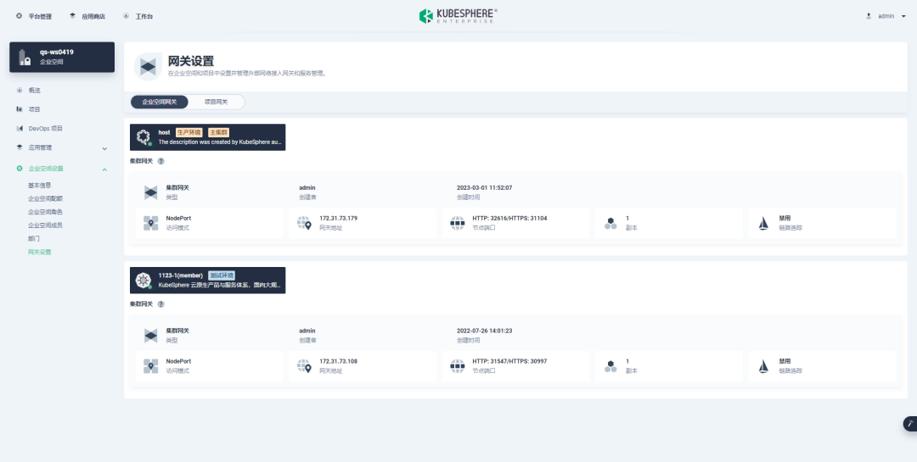Click replica icon in 1123-1 gateway
This screenshot has height=462, width=917.
(x=610, y=366)
